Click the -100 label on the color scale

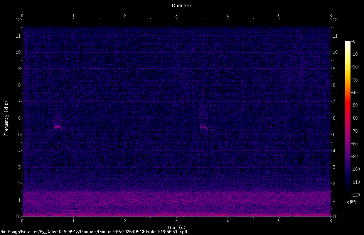pos(355,169)
